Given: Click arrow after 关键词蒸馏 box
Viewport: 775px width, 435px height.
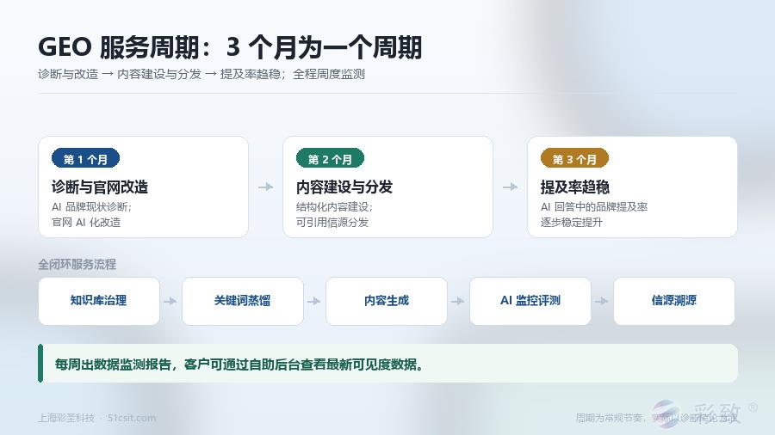Looking at the screenshot, I should (x=313, y=301).
